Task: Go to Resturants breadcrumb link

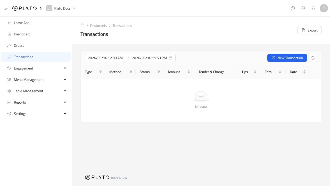Action: pos(98,26)
